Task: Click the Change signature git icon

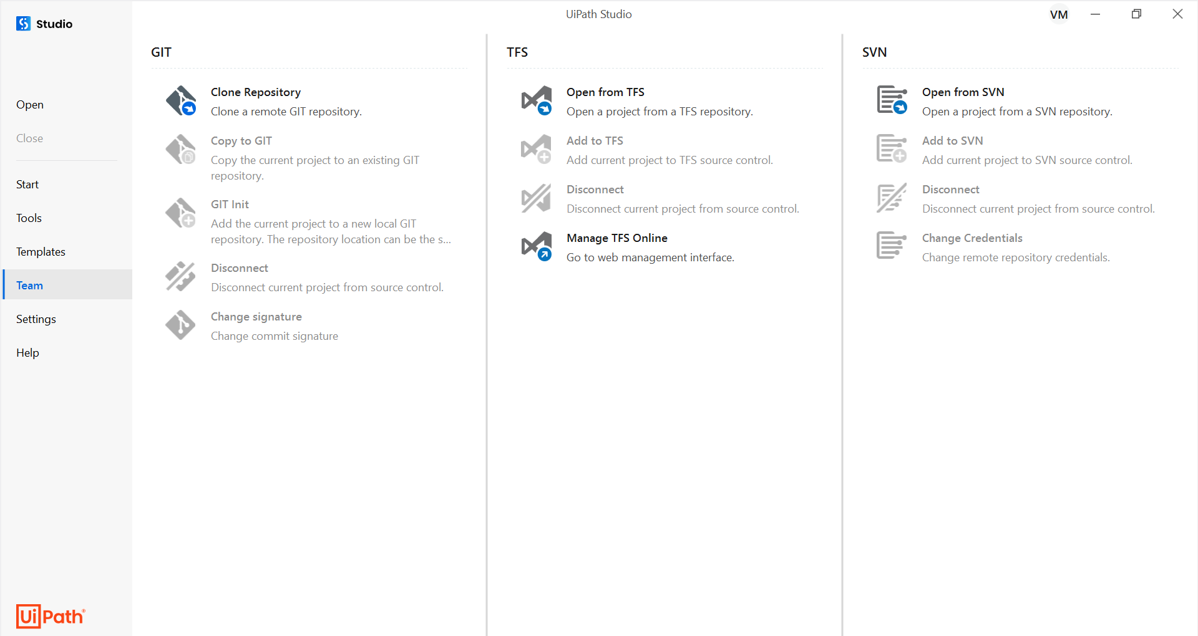Action: (181, 325)
